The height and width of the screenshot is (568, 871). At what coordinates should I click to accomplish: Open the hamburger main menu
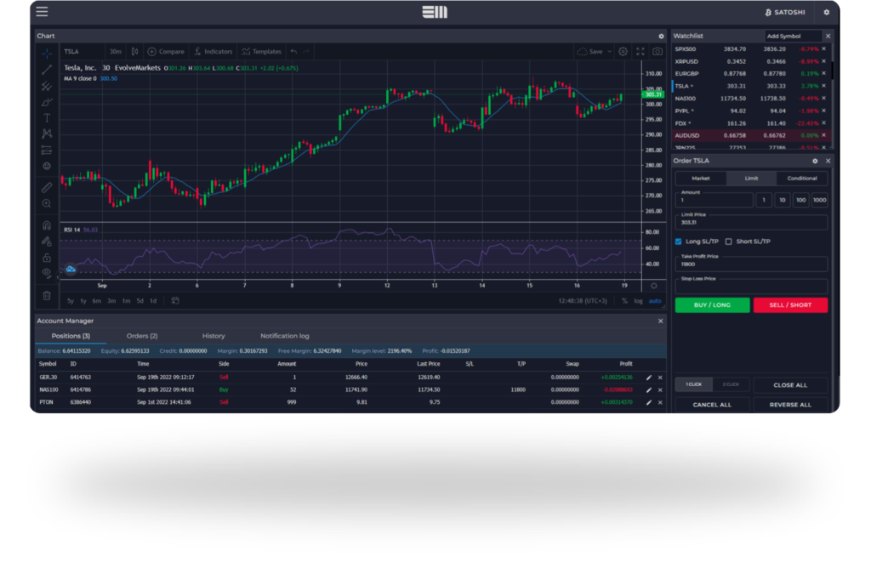[42, 12]
